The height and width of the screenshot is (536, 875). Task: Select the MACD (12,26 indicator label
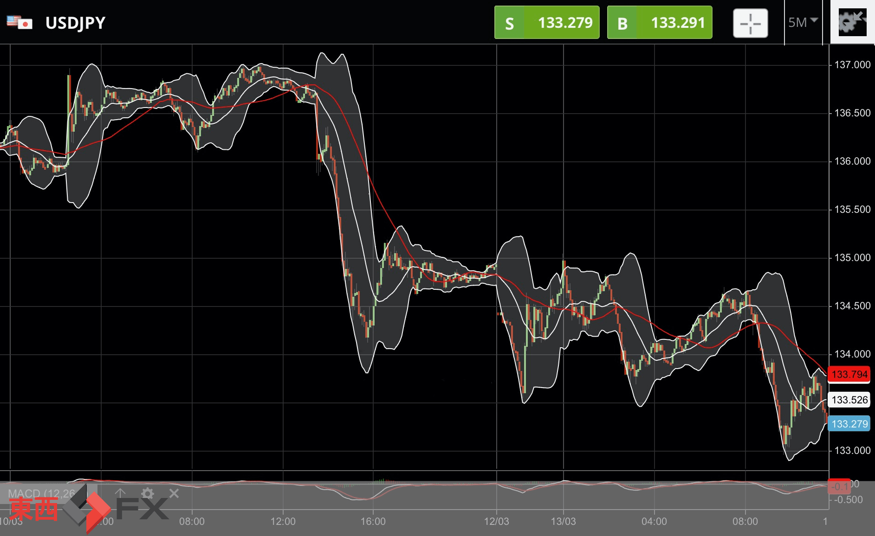[x=41, y=493]
